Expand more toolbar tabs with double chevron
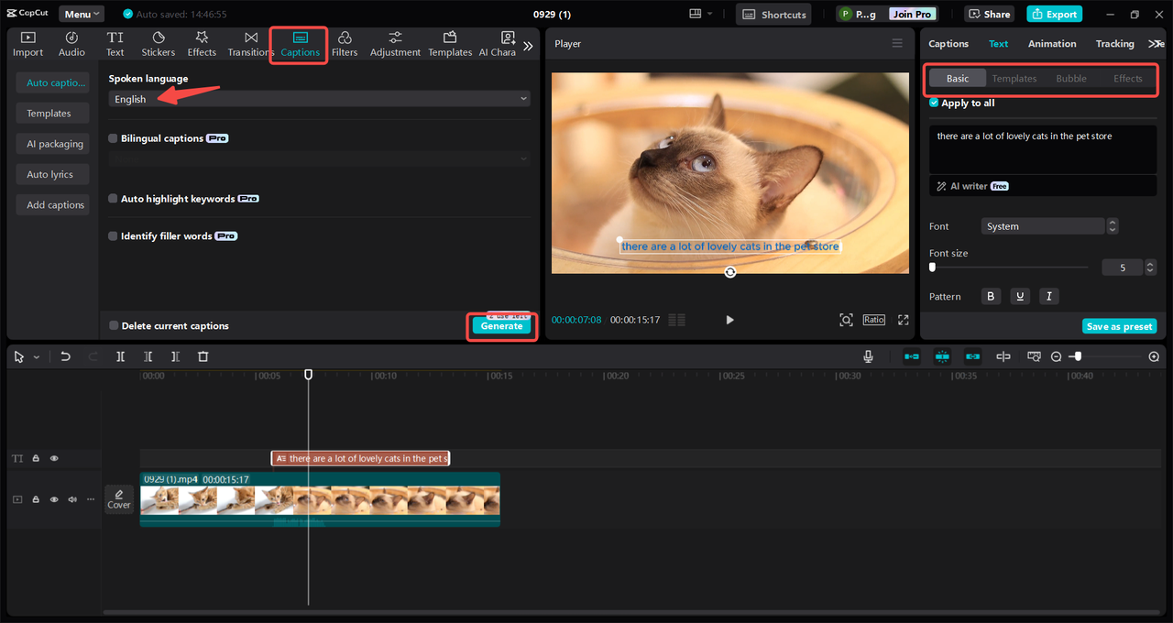 [528, 45]
